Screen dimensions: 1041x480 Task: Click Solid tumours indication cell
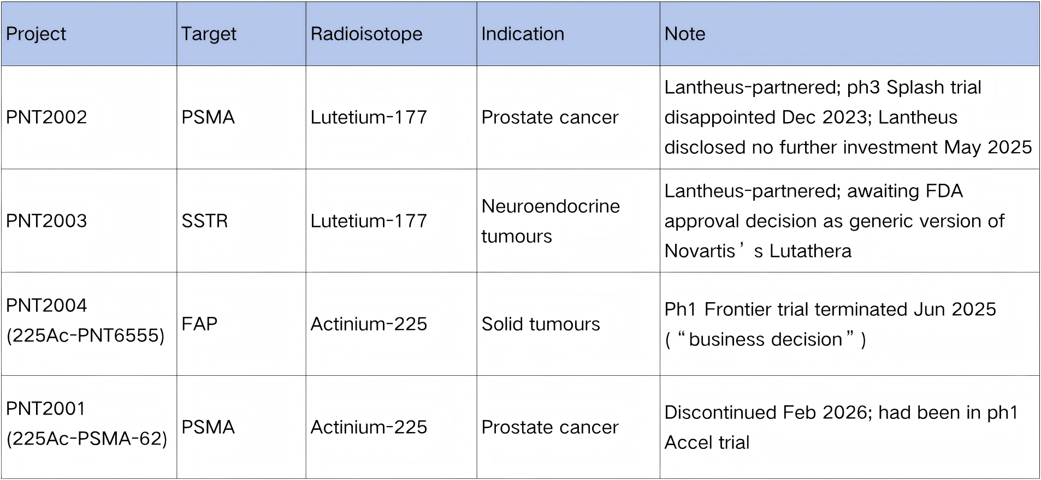pos(541,324)
